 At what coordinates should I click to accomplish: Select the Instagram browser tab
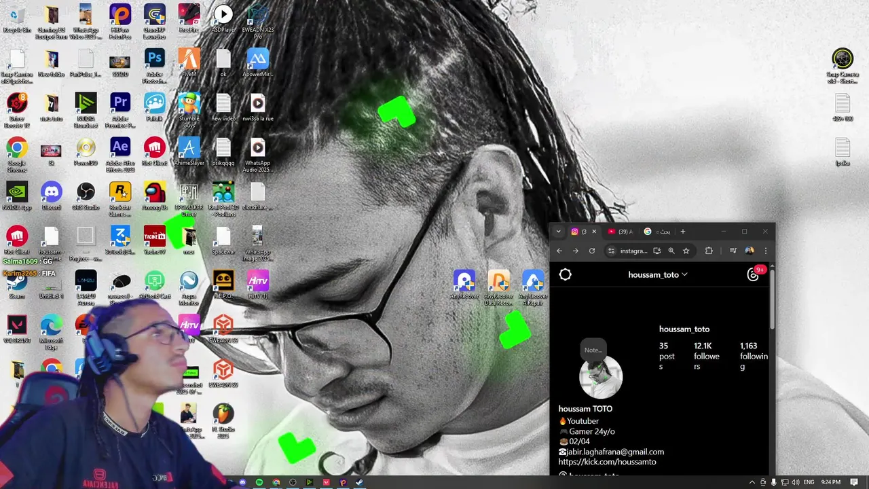pos(584,232)
